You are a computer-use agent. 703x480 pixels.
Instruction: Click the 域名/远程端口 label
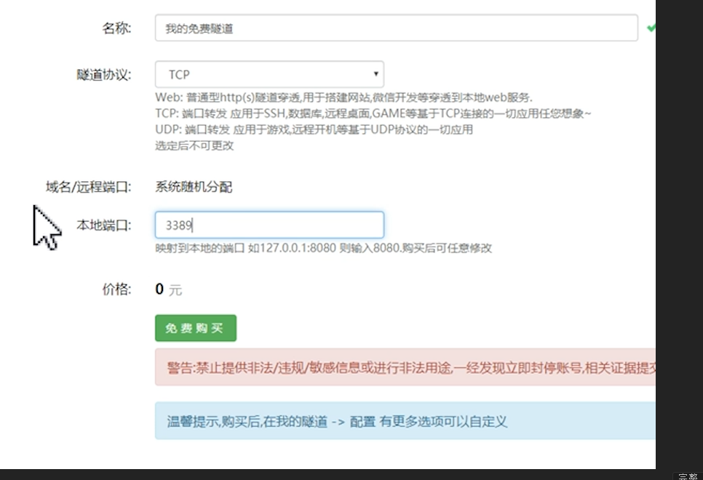click(88, 187)
